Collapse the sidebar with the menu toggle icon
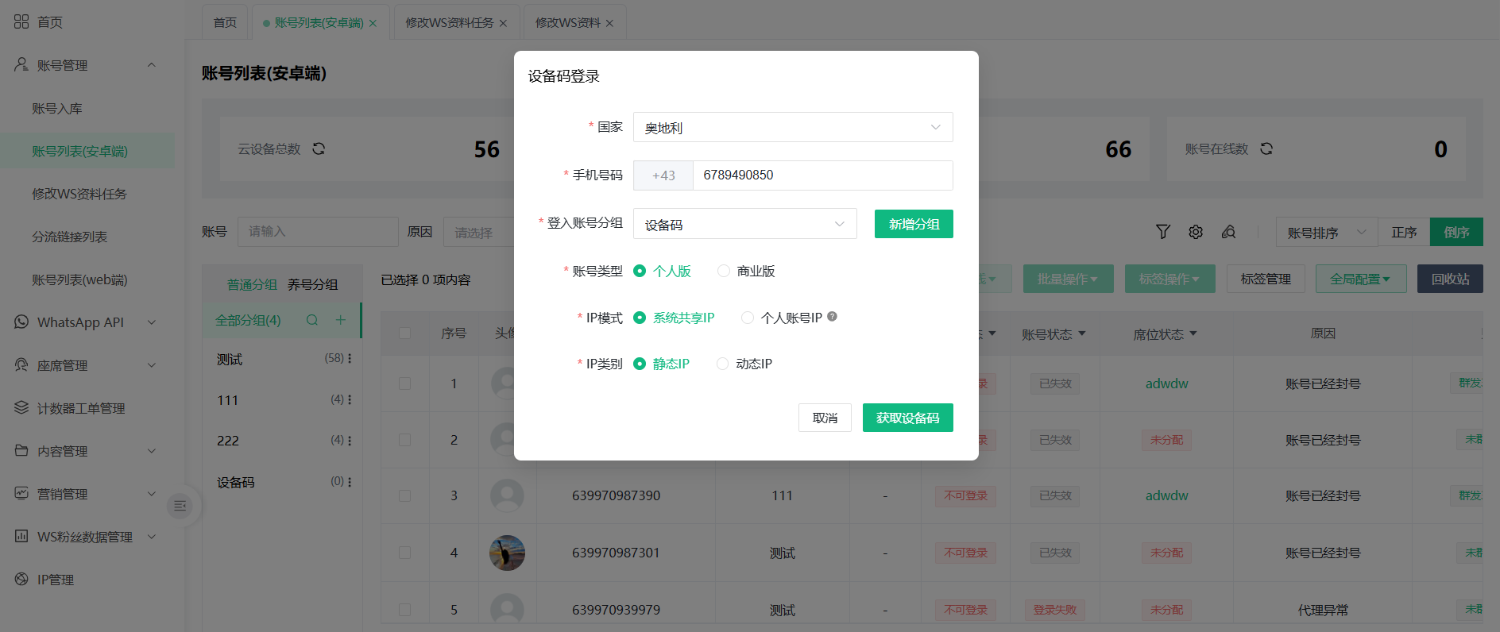The width and height of the screenshot is (1500, 632). tap(180, 506)
